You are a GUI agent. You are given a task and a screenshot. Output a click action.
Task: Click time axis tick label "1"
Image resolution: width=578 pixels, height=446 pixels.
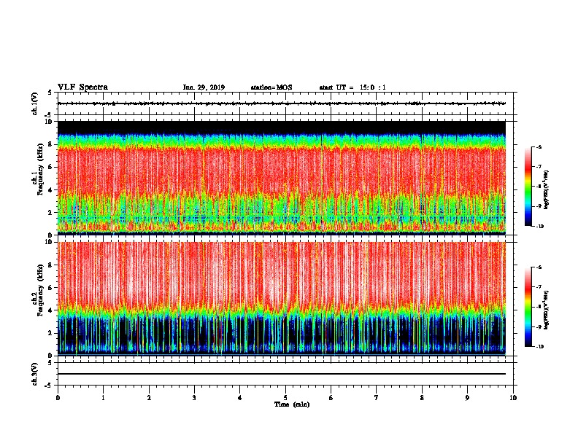point(103,398)
